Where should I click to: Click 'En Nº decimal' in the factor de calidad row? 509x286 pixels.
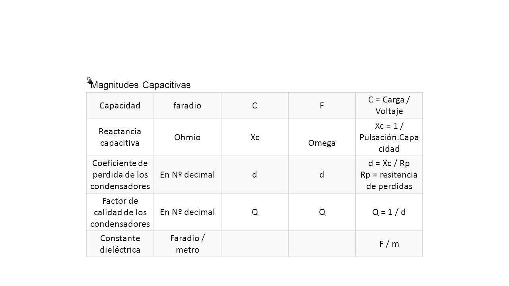[x=188, y=212]
